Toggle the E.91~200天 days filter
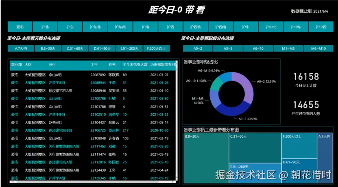Screen dimensions: 338x187 coord(129,48)
